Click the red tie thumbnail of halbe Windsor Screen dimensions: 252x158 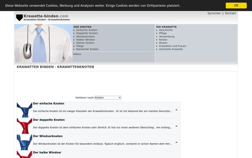(x=24, y=154)
